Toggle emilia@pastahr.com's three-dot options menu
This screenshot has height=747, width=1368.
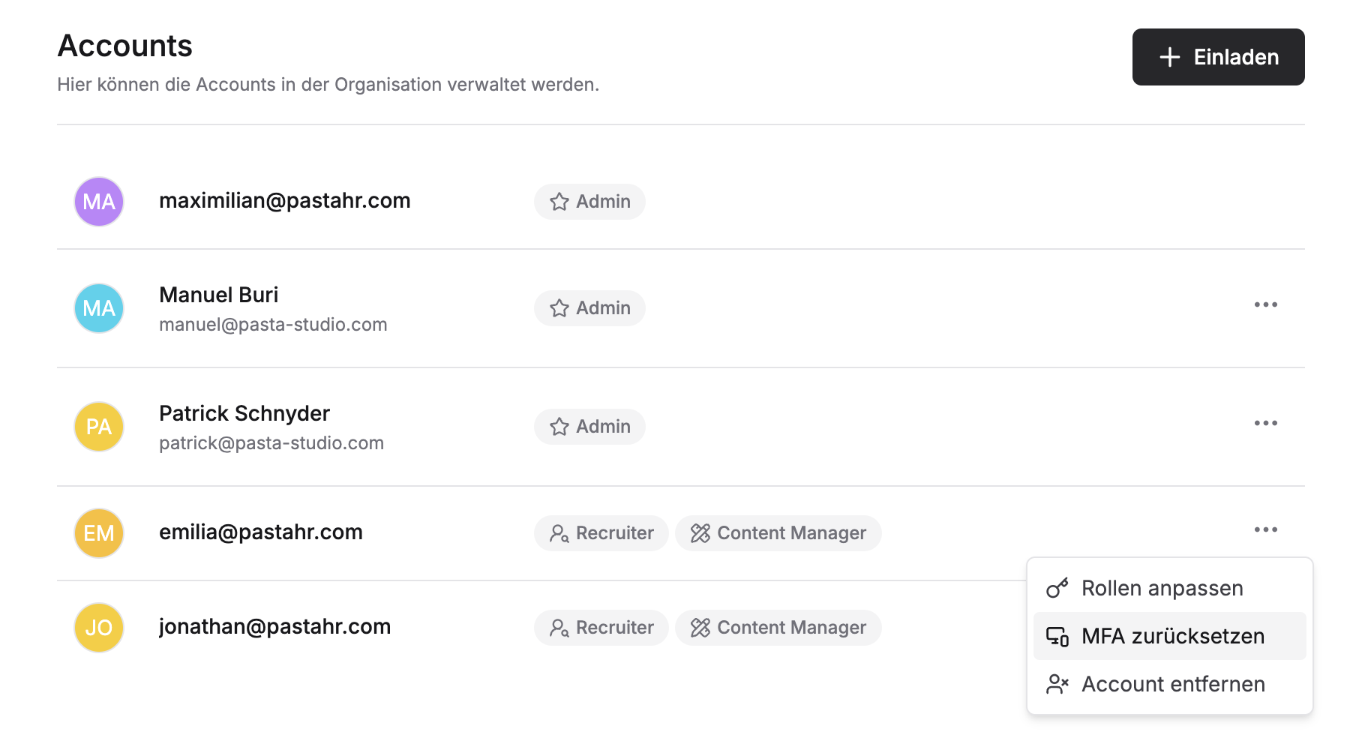coord(1265,529)
